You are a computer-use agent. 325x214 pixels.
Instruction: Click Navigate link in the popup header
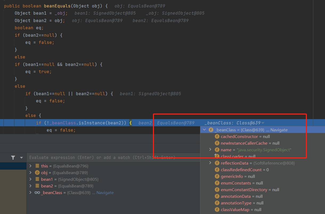[x=279, y=130]
